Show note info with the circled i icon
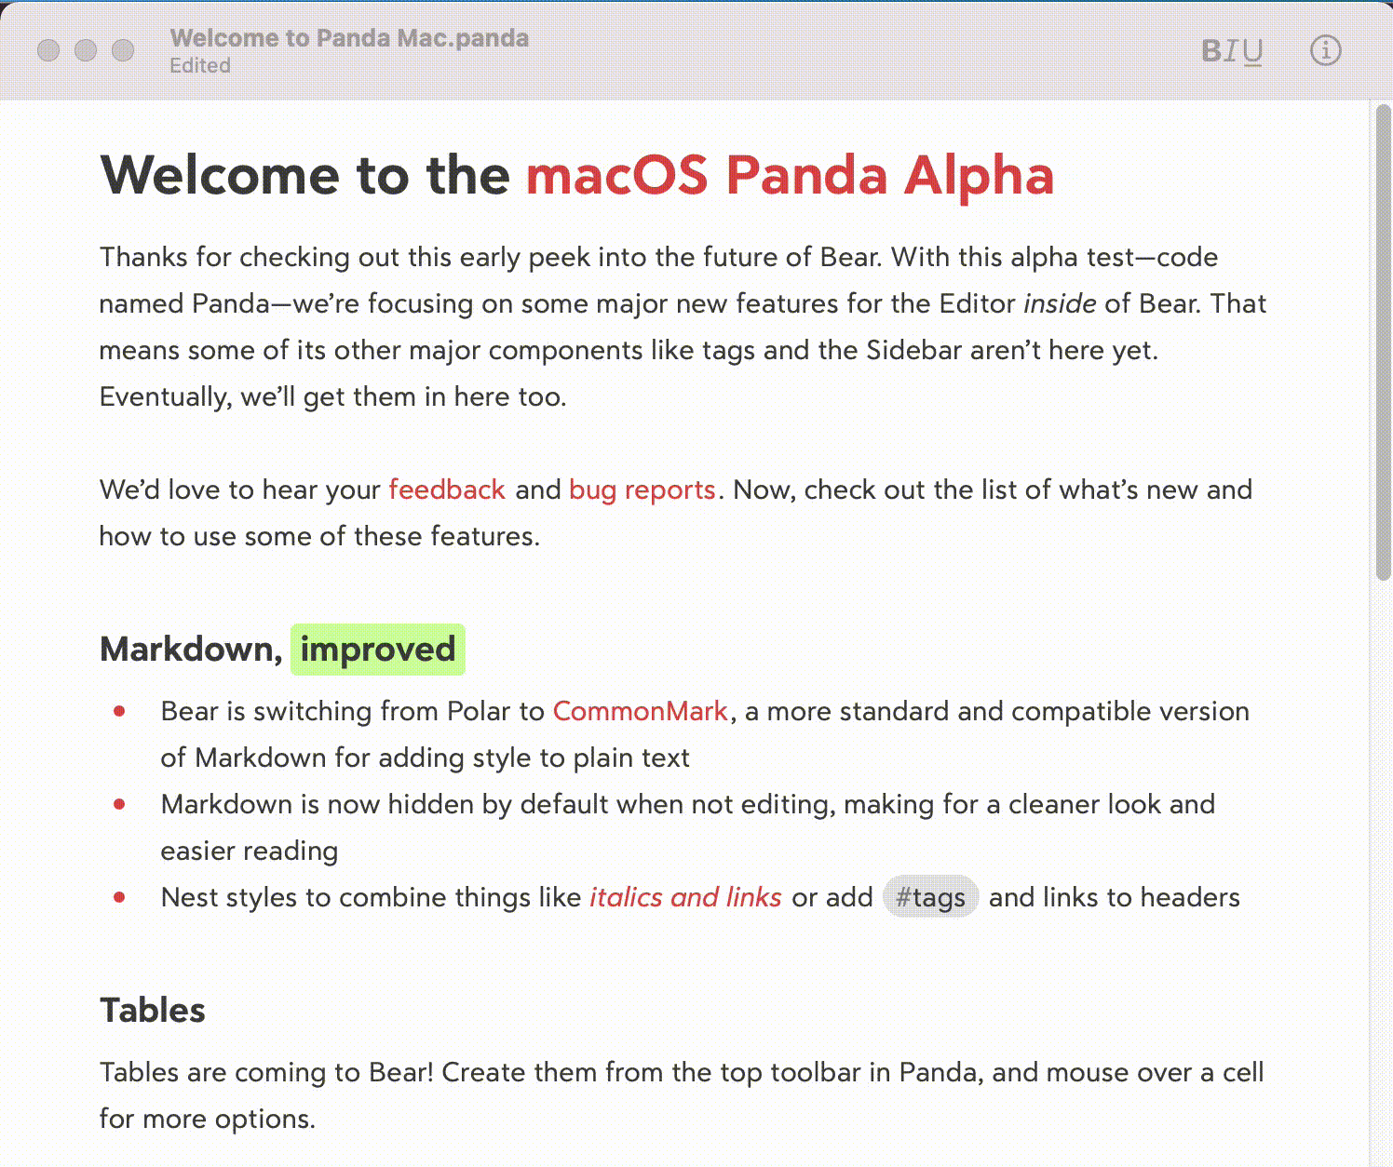1393x1167 pixels. coord(1325,50)
